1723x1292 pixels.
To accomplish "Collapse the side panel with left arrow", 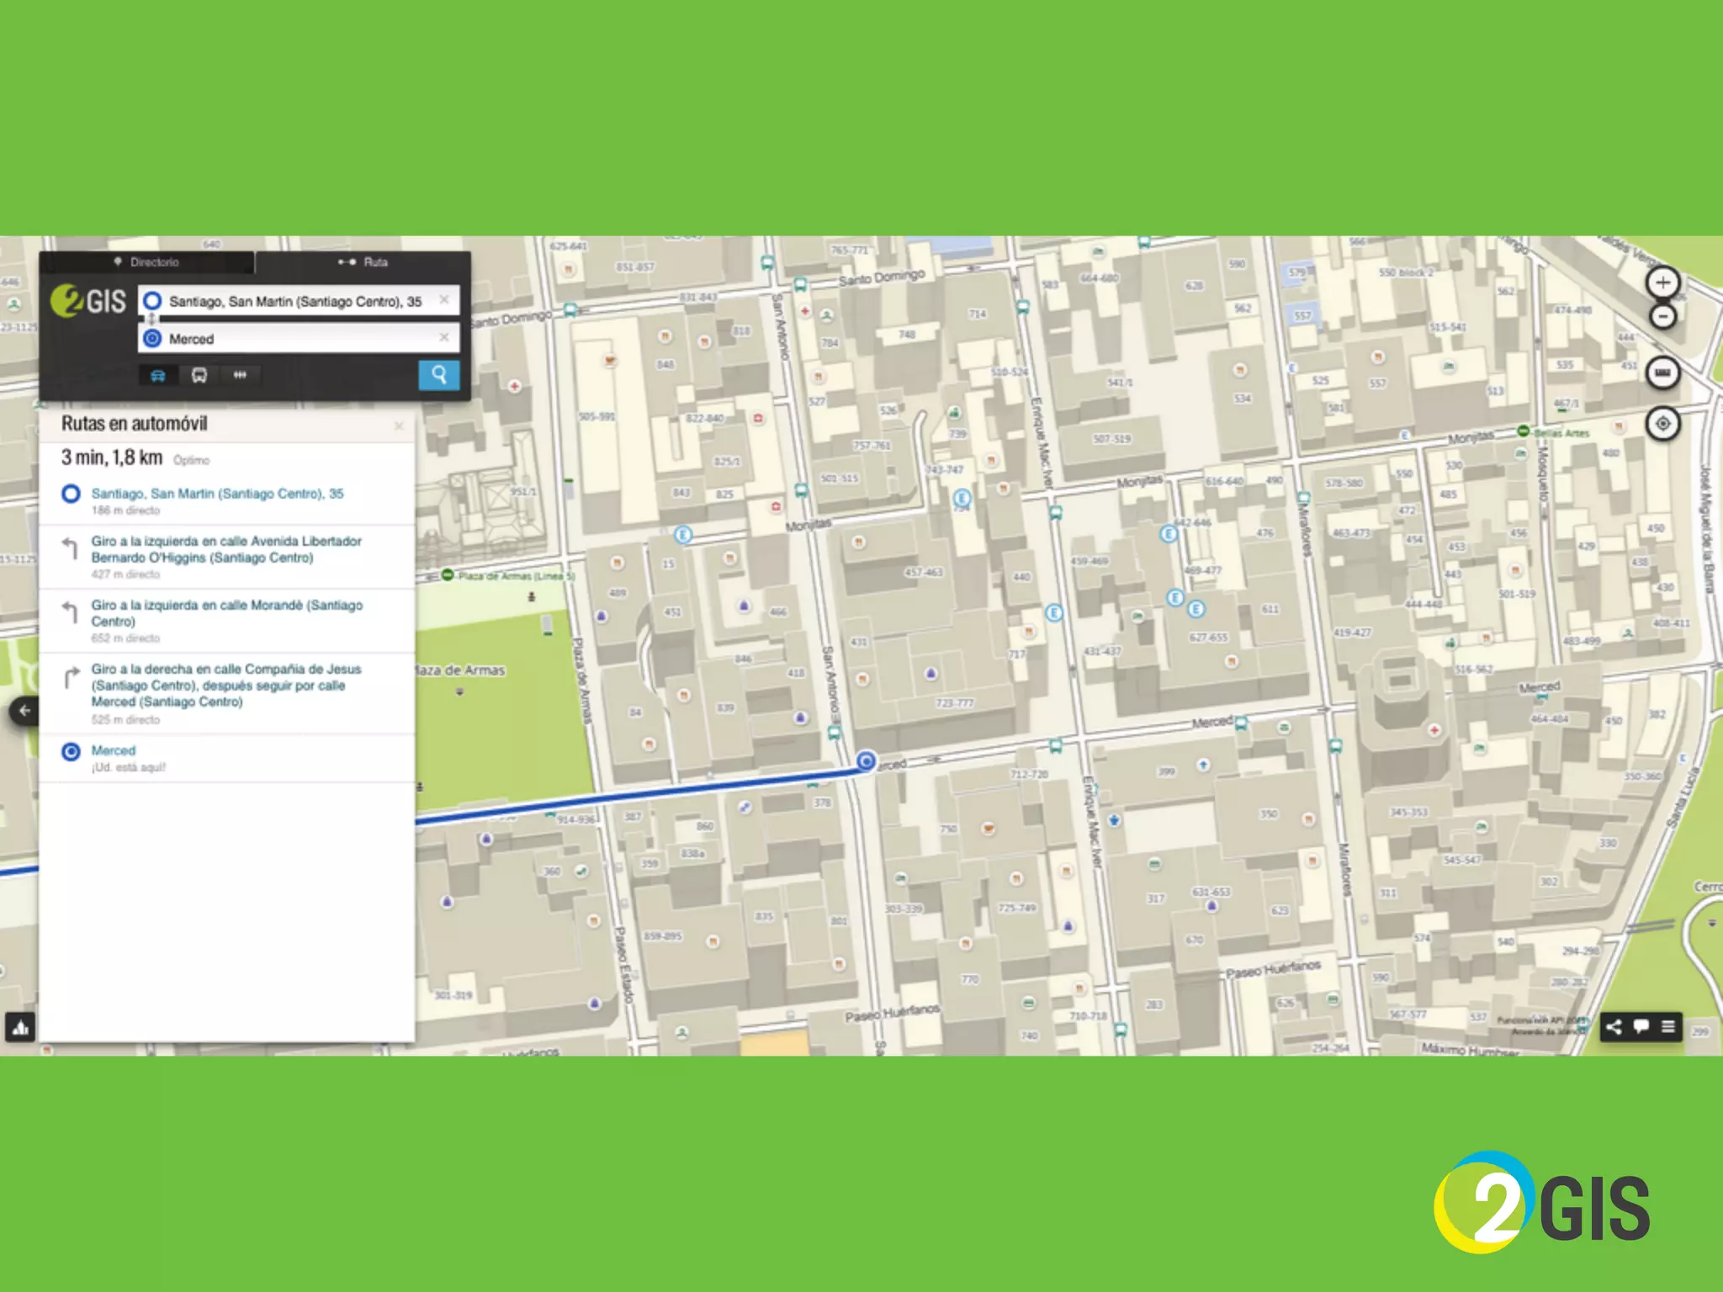I will point(24,711).
